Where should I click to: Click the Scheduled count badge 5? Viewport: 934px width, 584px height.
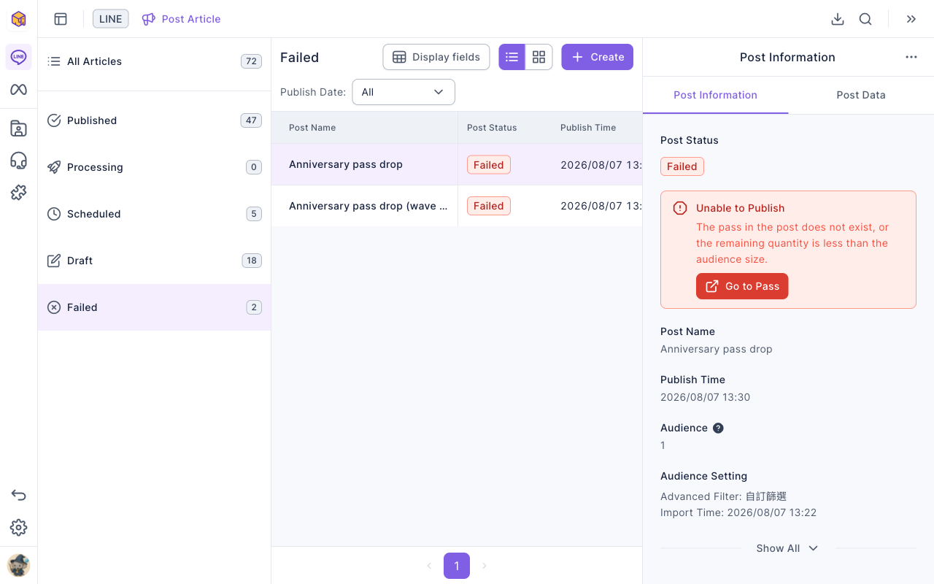pyautogui.click(x=254, y=214)
